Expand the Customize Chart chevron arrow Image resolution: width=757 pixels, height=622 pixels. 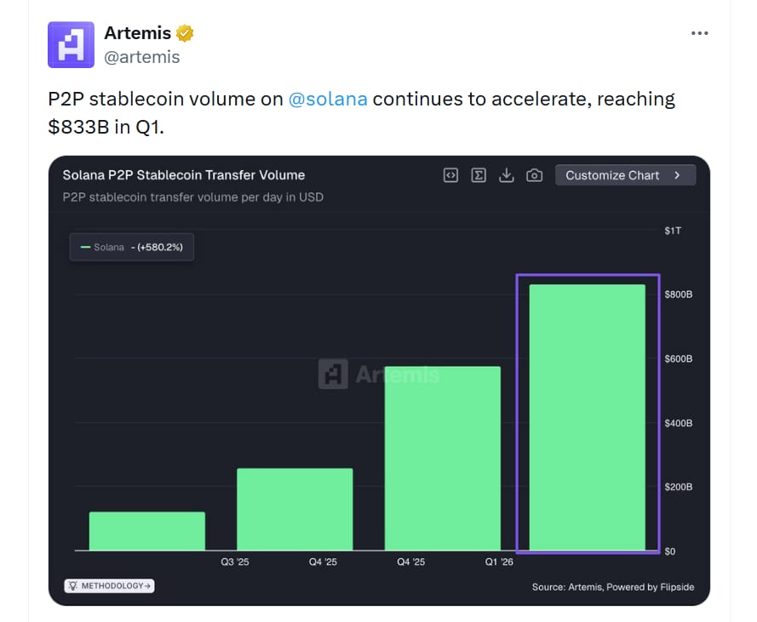click(x=677, y=175)
